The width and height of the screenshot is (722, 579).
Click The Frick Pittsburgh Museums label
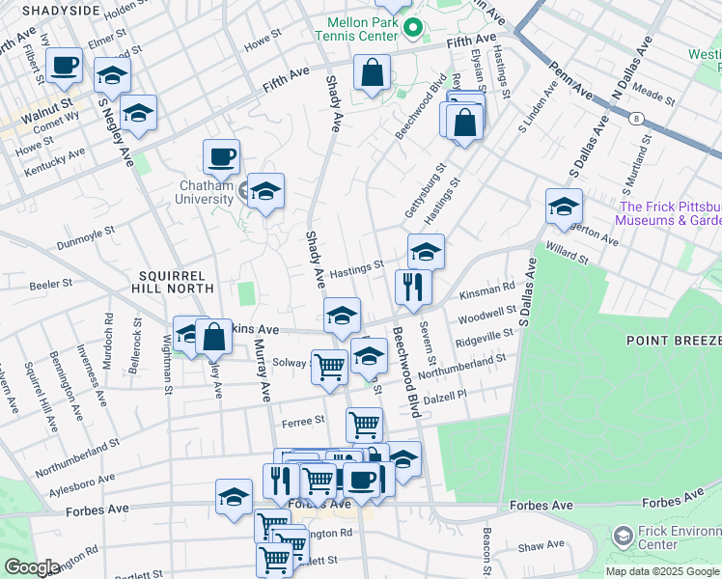[670, 213]
